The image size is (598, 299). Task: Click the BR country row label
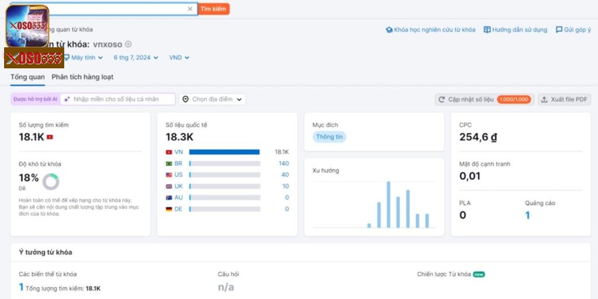click(179, 164)
